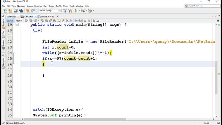222x125 pixels.
Task: Open the Debug menu
Action: (x=51, y=6)
